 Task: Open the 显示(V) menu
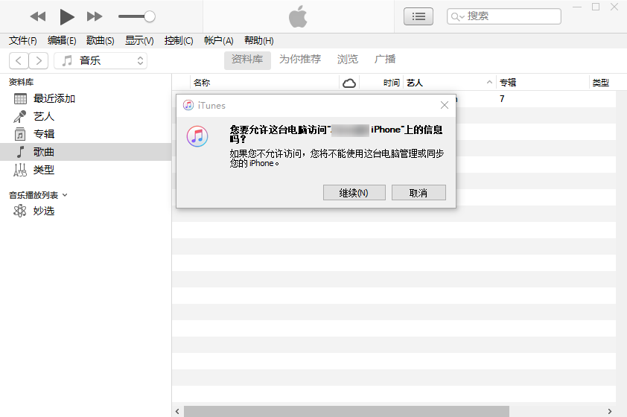pyautogui.click(x=139, y=41)
